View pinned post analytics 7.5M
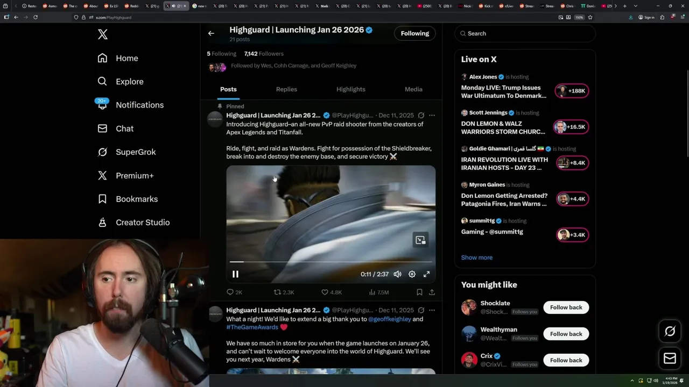Image resolution: width=689 pixels, height=387 pixels. 379,292
